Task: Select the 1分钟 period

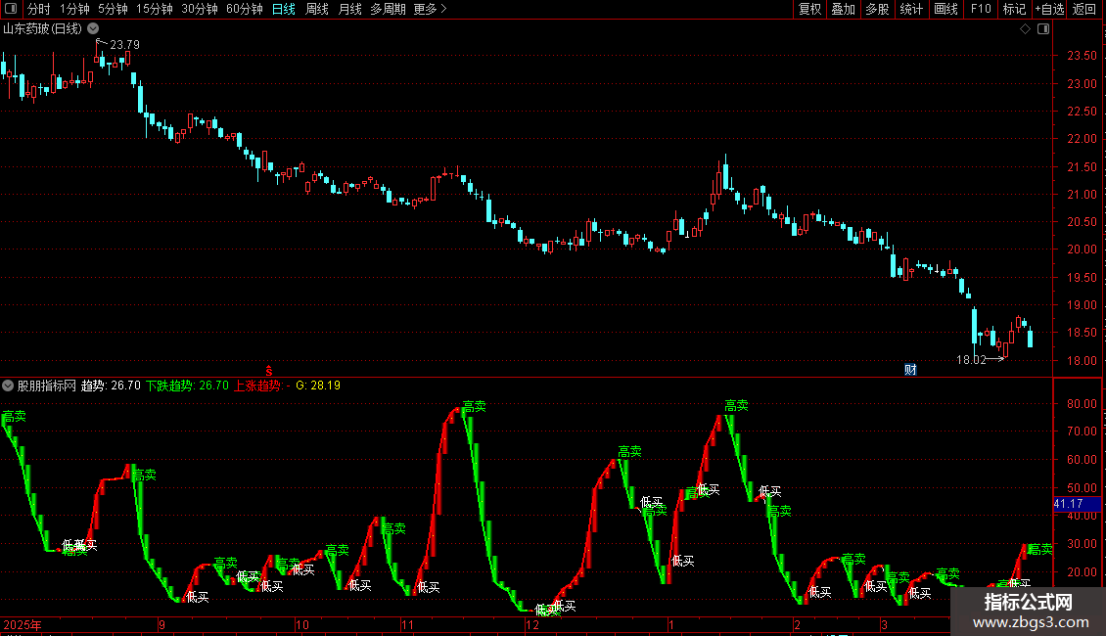Action: [x=74, y=9]
